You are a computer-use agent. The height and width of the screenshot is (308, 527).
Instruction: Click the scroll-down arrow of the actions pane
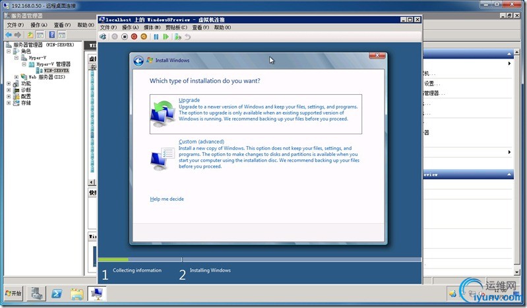[517, 272]
